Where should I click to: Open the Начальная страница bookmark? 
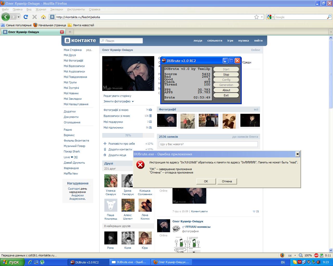(x=50, y=25)
